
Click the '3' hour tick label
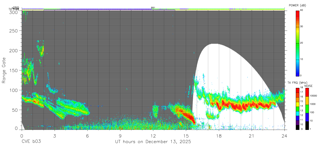tap(54, 136)
